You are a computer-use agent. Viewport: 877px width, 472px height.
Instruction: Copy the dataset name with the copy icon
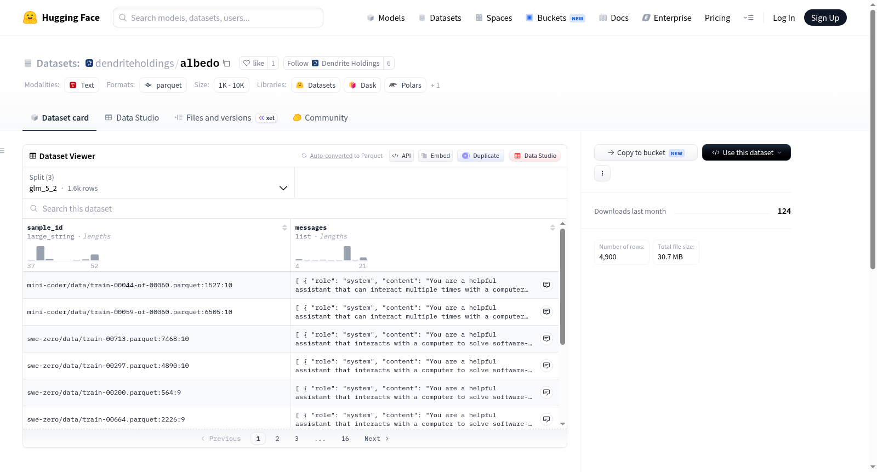[x=226, y=63]
